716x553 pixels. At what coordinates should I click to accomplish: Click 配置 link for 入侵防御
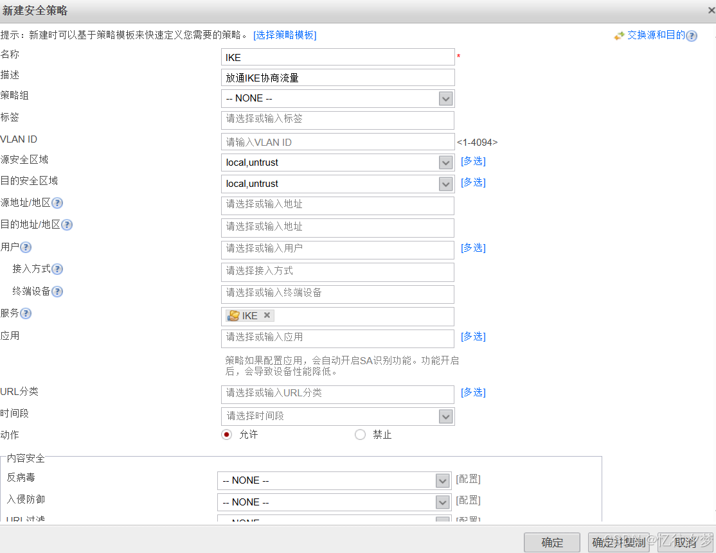pyautogui.click(x=468, y=500)
